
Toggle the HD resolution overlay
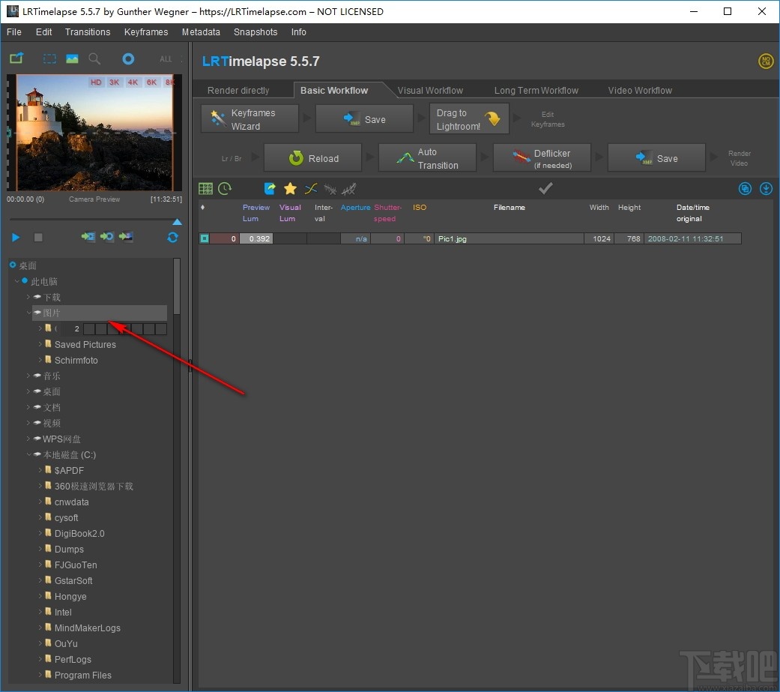(96, 82)
